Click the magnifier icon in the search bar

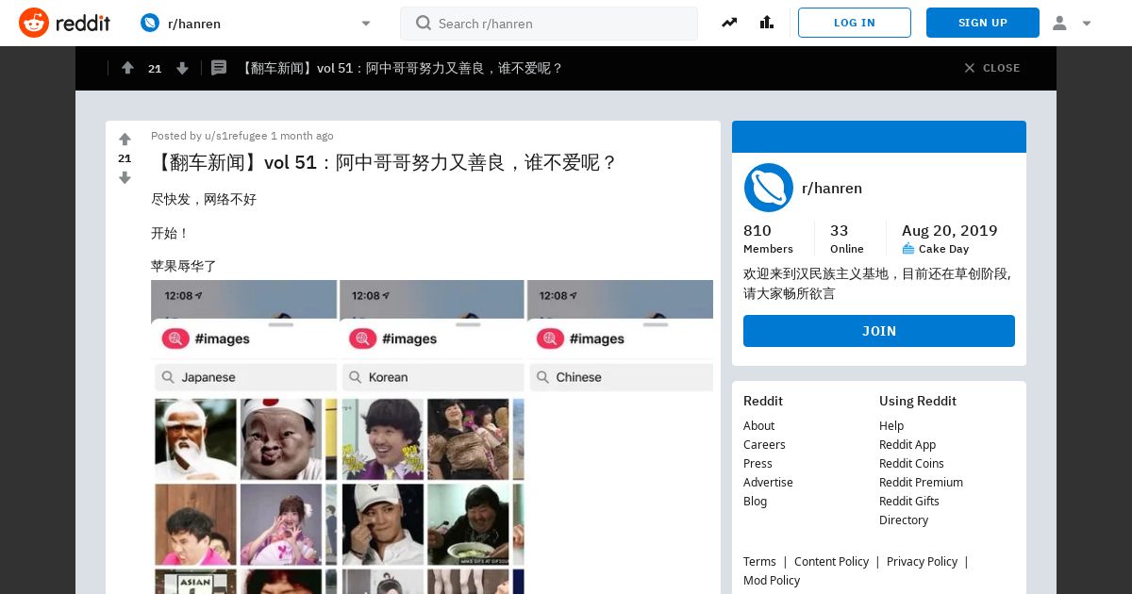[x=424, y=24]
